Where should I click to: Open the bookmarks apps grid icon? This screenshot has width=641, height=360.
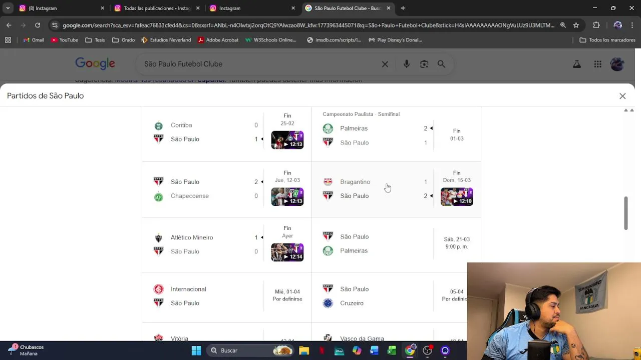(8, 40)
